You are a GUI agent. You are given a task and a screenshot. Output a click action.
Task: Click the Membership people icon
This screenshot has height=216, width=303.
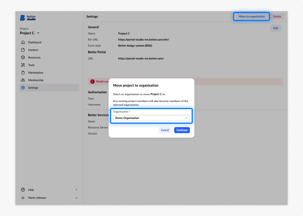tap(23, 80)
